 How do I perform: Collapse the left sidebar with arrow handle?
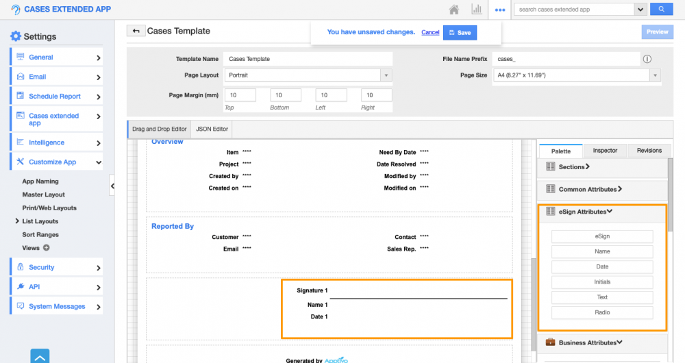[x=112, y=186]
